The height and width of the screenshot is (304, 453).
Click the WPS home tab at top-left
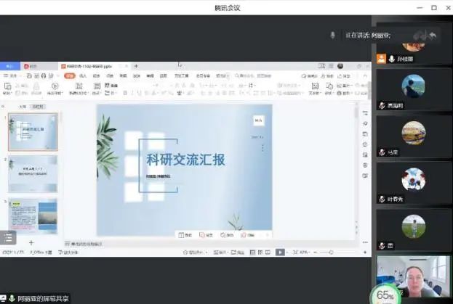[x=10, y=66]
